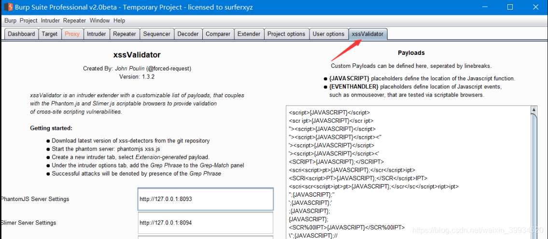Click the xssValidator heading text
548x239 pixels.
point(137,55)
